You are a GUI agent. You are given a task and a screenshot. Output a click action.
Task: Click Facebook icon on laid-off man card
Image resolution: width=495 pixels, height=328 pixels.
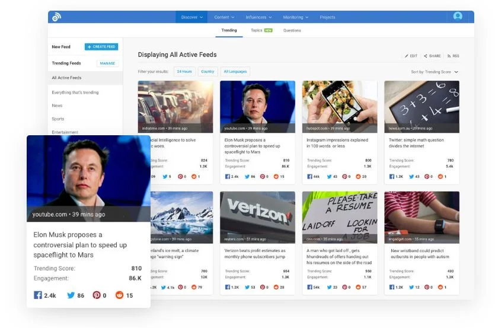coord(309,287)
